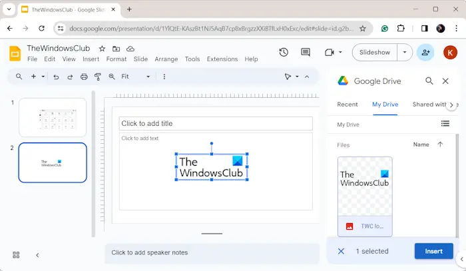Print the presentation
The image size is (466, 271).
click(x=84, y=77)
